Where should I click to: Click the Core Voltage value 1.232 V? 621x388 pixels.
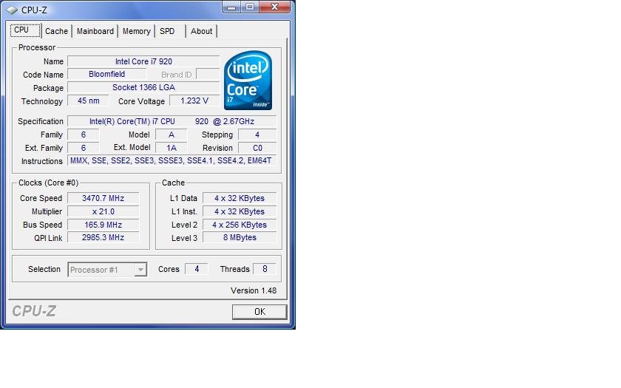pos(194,101)
